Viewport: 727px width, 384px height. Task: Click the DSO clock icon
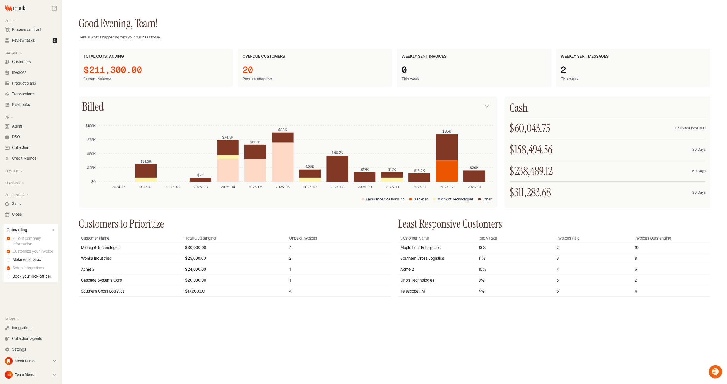7,137
